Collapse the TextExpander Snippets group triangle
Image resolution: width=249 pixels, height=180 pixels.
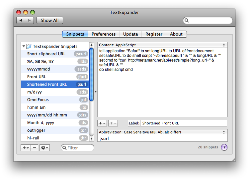click(x=24, y=46)
